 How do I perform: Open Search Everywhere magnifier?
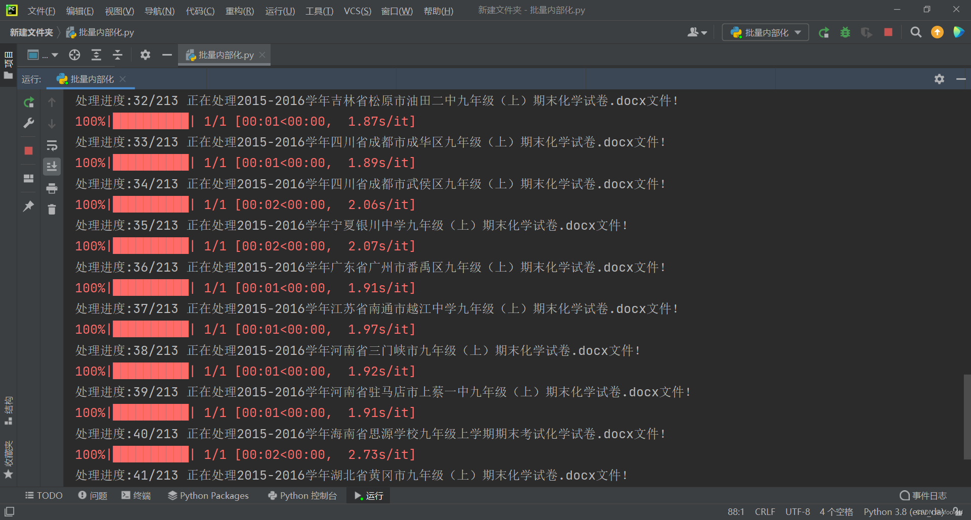(915, 33)
